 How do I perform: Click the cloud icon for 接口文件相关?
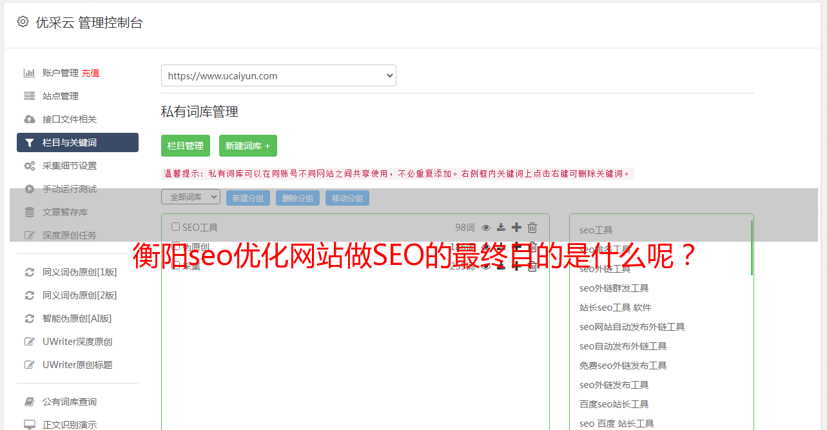tap(30, 119)
